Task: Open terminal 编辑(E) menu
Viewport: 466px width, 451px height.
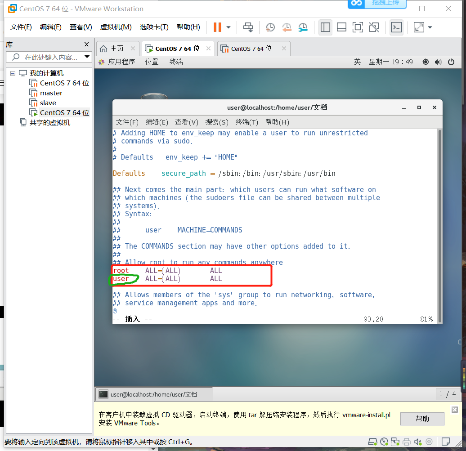Action: click(x=157, y=122)
